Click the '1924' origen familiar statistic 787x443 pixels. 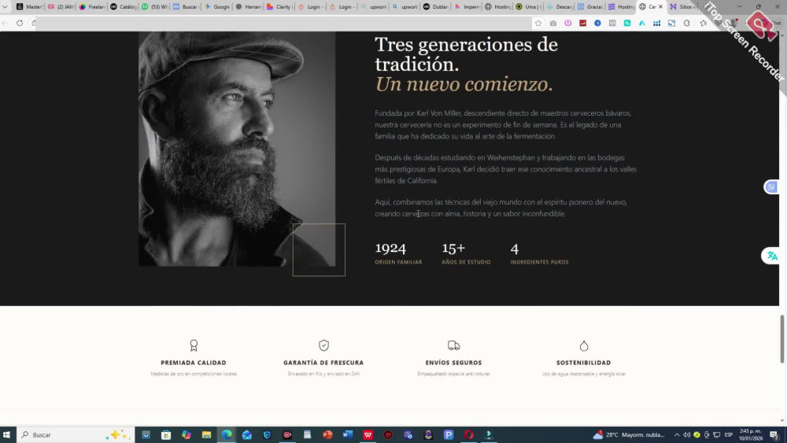coord(398,253)
